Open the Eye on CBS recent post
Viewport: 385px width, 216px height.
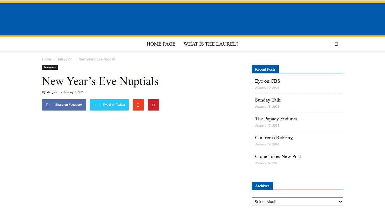point(267,81)
